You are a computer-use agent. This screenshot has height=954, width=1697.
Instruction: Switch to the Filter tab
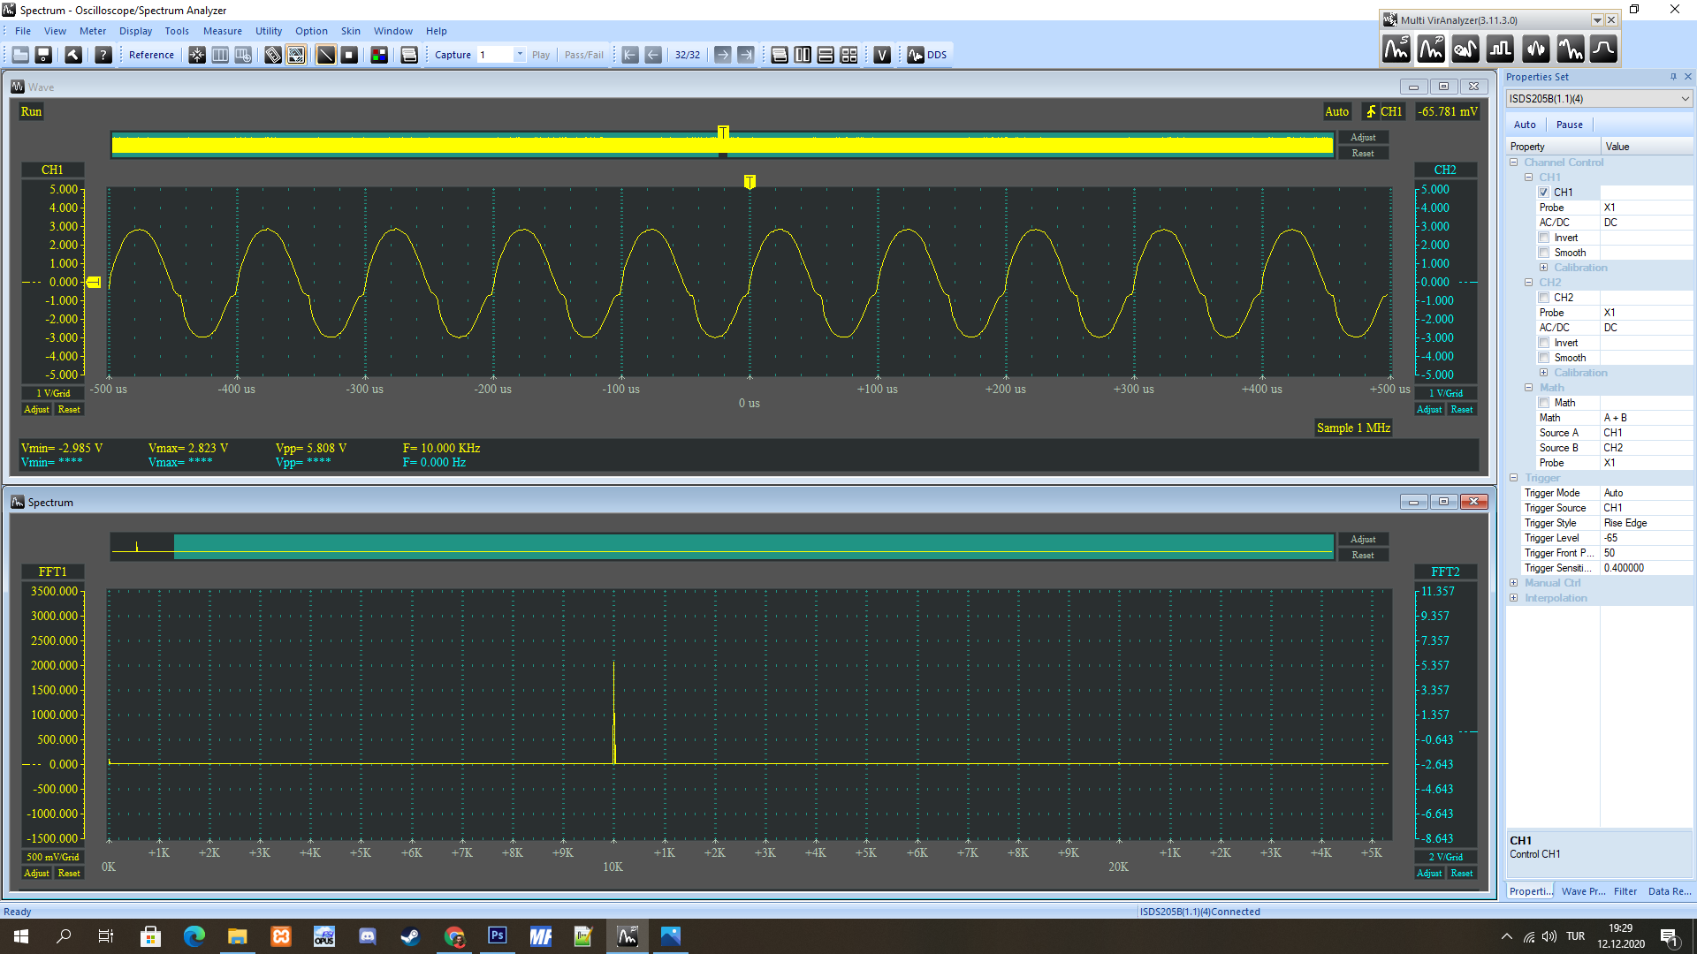[x=1625, y=891]
